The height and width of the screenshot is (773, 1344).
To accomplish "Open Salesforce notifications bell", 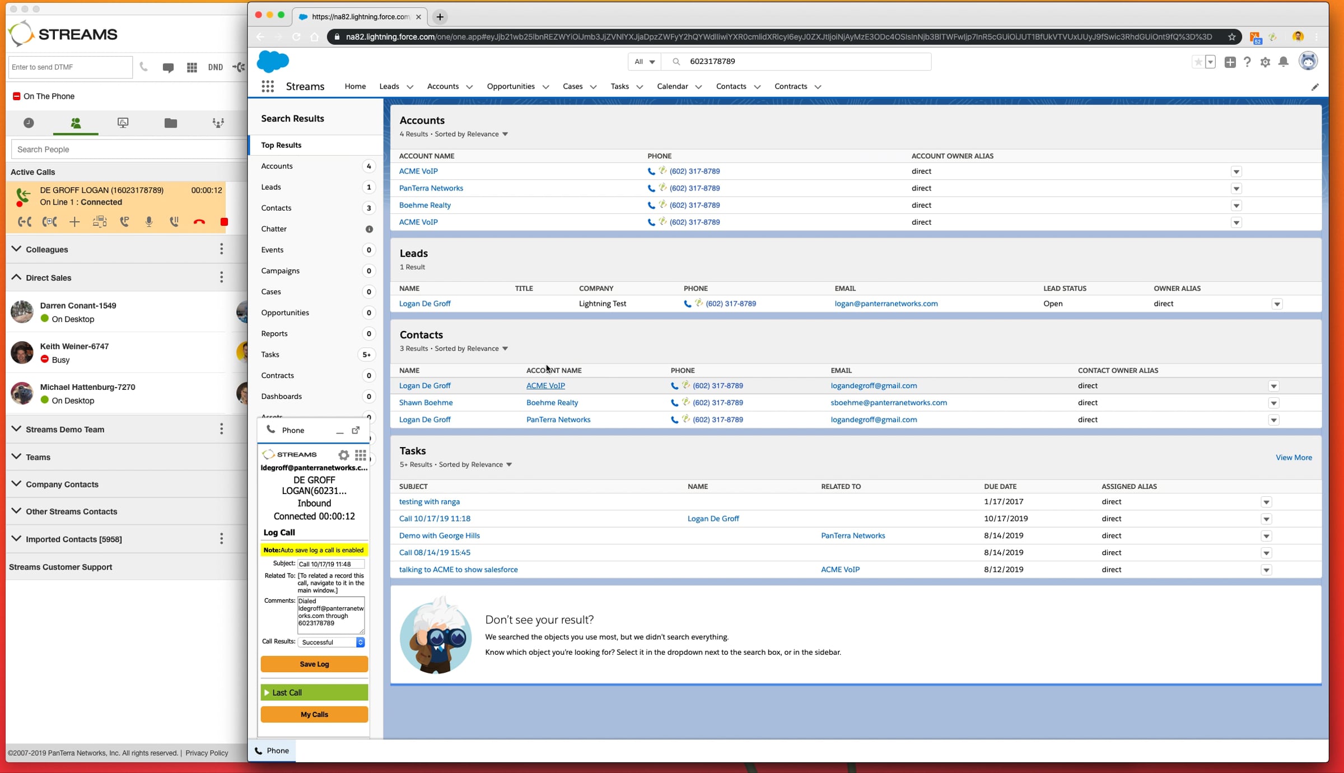I will [x=1284, y=62].
